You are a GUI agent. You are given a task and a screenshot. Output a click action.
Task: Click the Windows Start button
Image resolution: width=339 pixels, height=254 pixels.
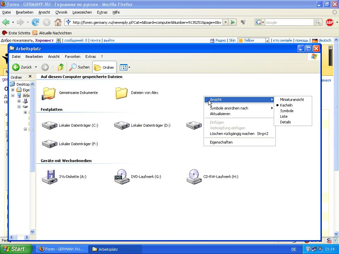pos(16,249)
